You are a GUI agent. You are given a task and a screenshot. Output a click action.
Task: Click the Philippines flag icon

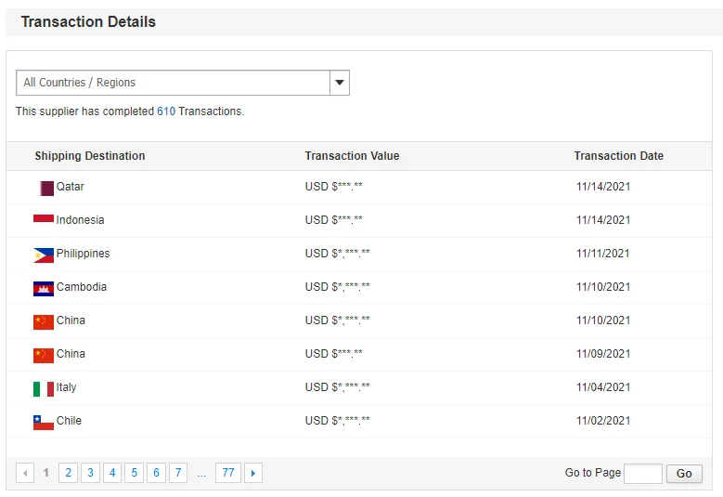click(44, 255)
